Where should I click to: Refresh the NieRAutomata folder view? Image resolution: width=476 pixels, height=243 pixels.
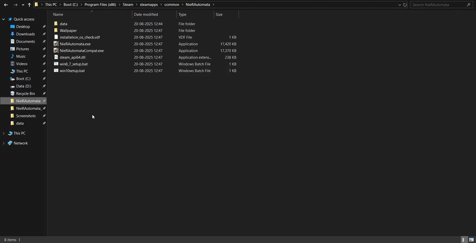tap(405, 5)
